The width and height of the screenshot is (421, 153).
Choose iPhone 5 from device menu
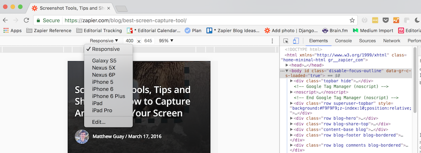tap(108, 82)
